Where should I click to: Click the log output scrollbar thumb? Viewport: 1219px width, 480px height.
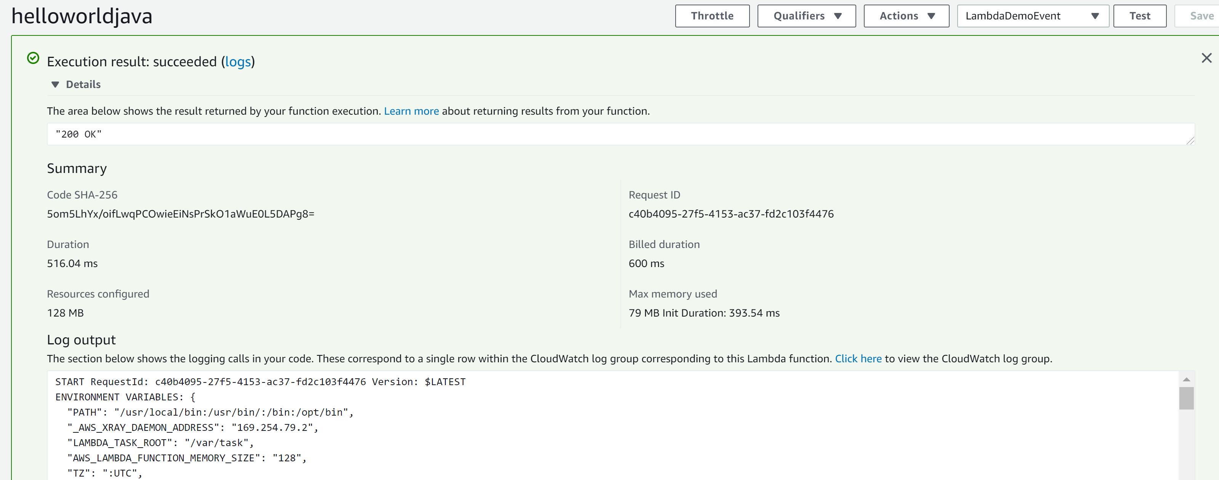(1186, 398)
